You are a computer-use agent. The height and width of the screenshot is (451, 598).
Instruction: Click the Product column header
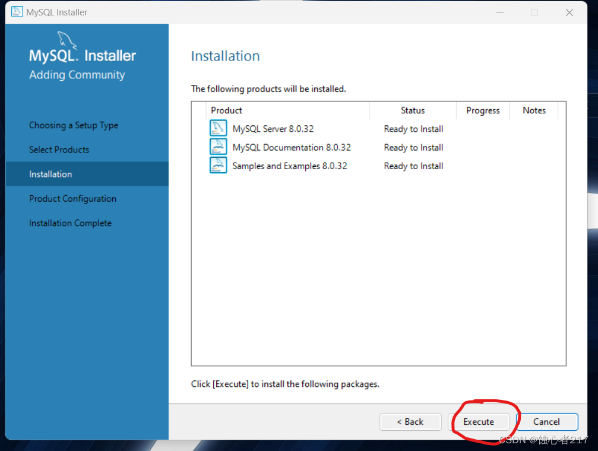click(x=287, y=110)
